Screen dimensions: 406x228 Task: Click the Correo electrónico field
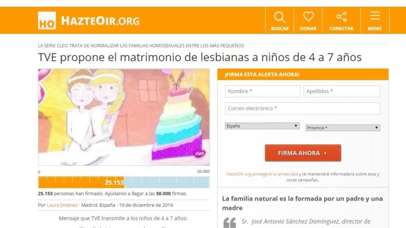click(x=303, y=108)
